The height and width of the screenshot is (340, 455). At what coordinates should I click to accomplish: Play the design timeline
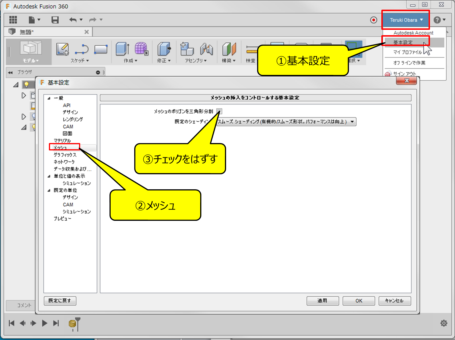tap(45, 323)
